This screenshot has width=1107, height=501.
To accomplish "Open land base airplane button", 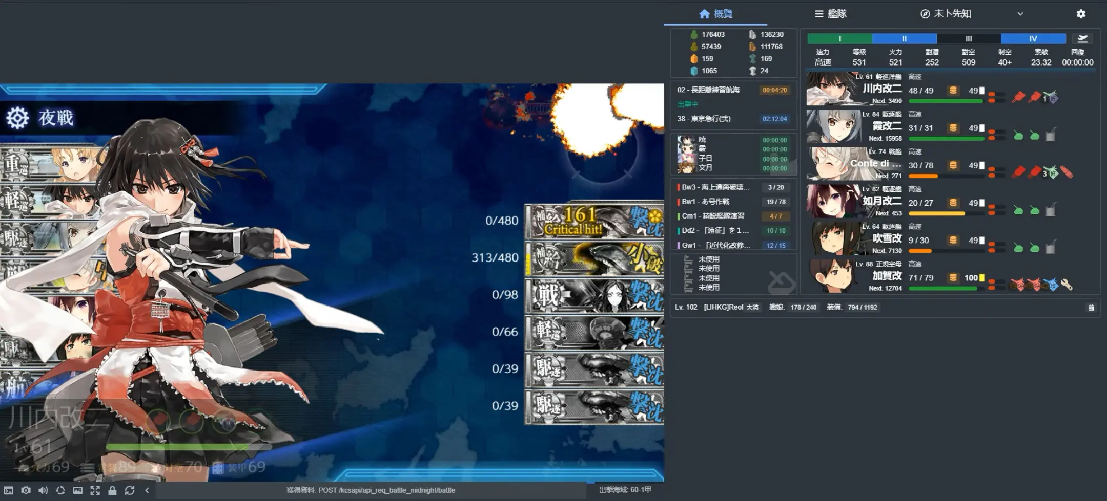I will coord(1082,38).
